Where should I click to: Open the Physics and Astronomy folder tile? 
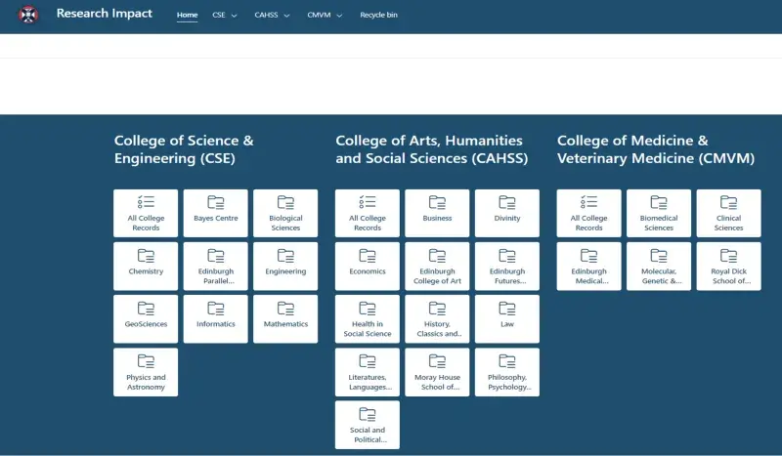(146, 372)
